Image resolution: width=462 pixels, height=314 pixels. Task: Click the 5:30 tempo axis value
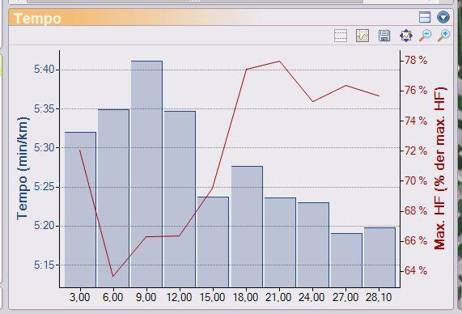(45, 147)
